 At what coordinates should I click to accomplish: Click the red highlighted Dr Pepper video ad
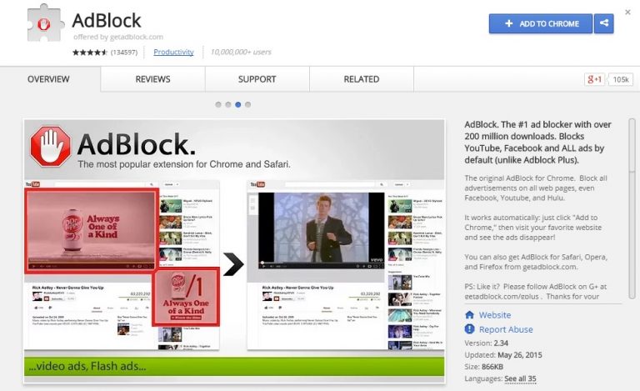92,231
